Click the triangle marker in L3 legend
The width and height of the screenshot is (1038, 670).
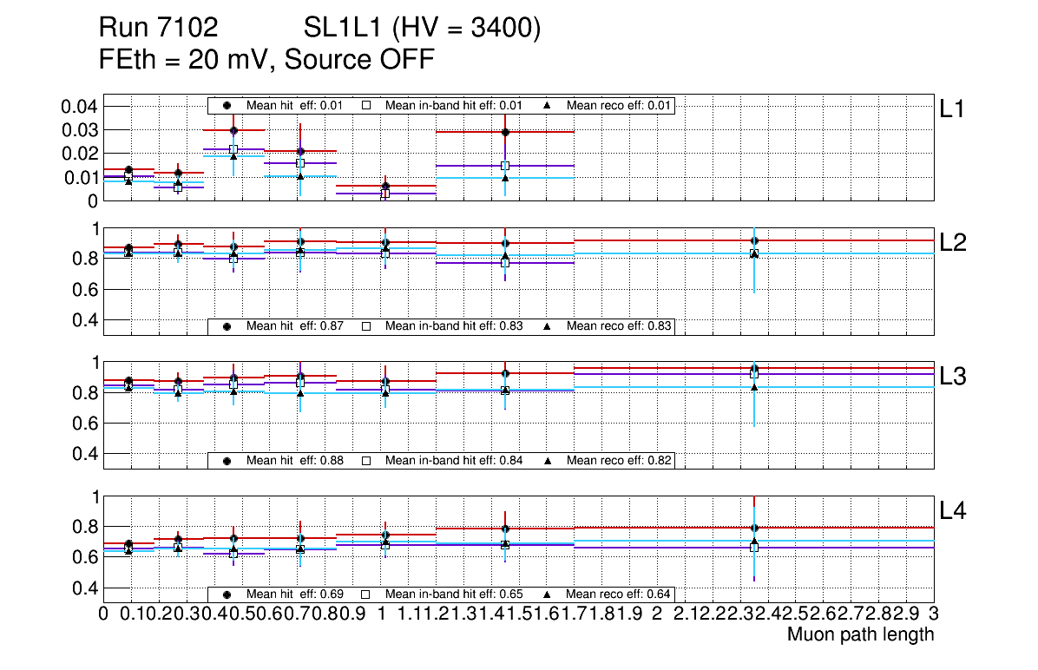click(548, 460)
